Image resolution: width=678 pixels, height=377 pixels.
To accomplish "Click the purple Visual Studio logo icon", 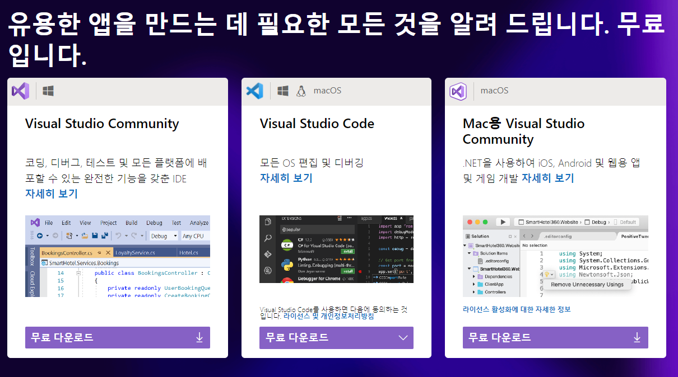I will (x=20, y=91).
